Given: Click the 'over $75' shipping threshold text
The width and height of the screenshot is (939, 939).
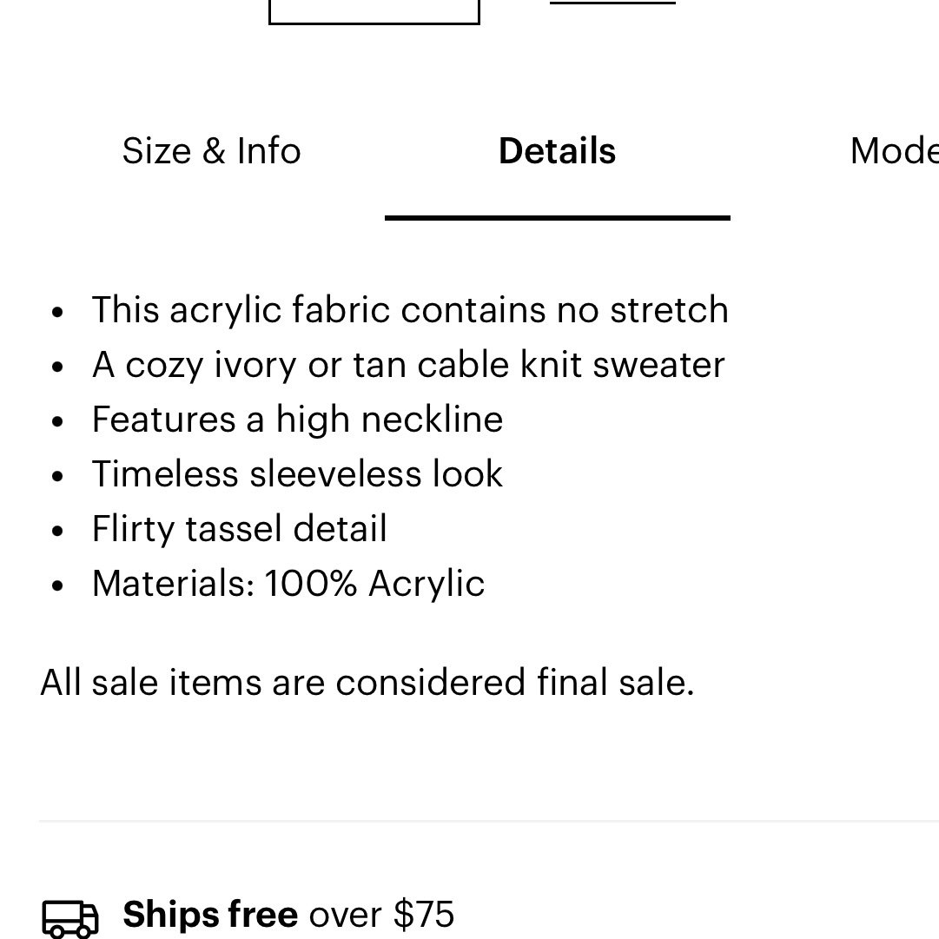Looking at the screenshot, I should pos(381,914).
